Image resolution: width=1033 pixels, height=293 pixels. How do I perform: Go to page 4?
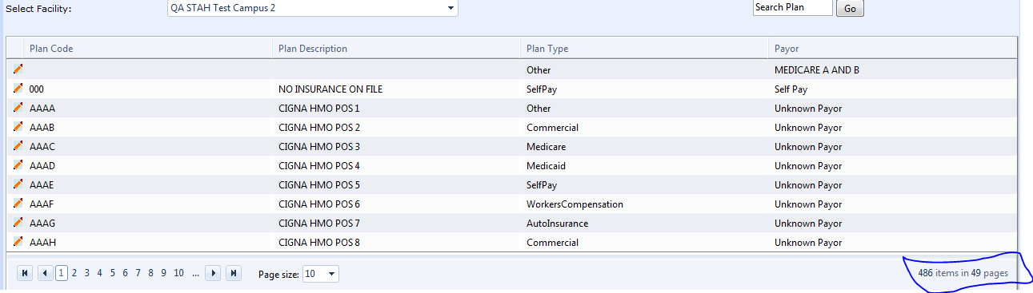coord(100,273)
